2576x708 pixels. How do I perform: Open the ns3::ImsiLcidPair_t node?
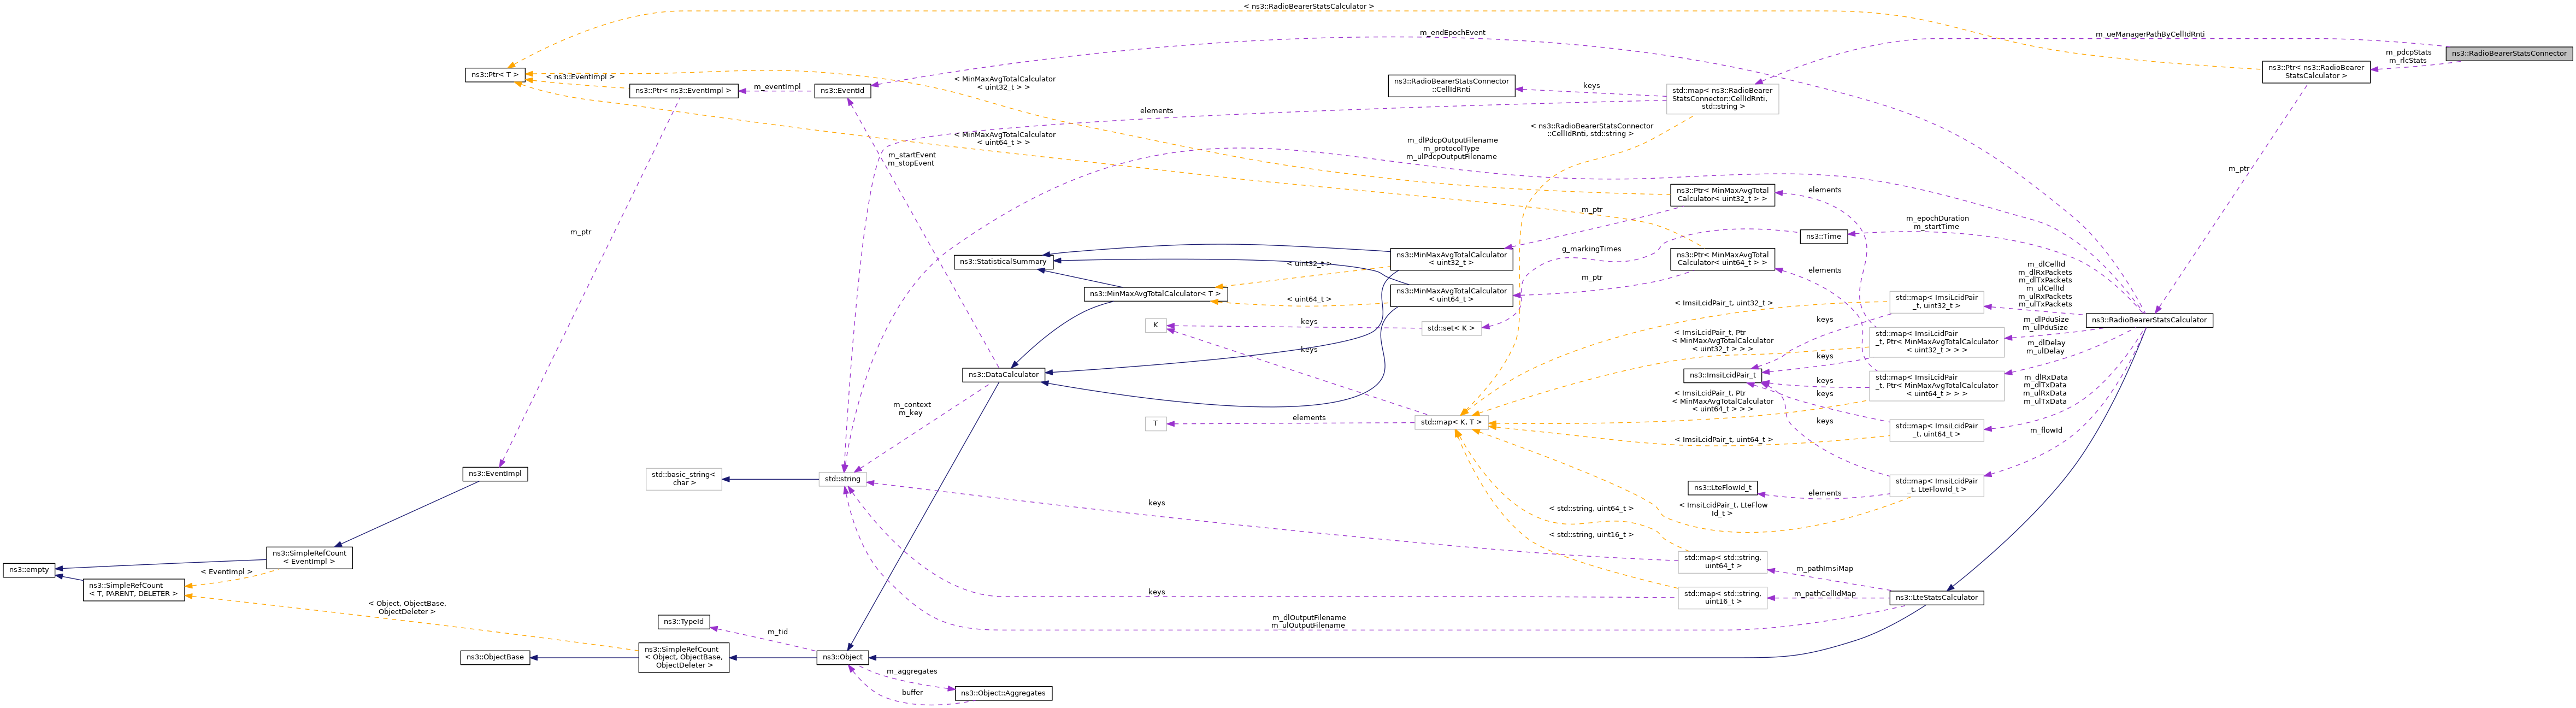[x=1722, y=376]
